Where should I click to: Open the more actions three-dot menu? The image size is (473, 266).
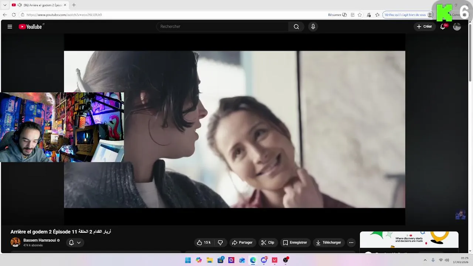[351, 243]
